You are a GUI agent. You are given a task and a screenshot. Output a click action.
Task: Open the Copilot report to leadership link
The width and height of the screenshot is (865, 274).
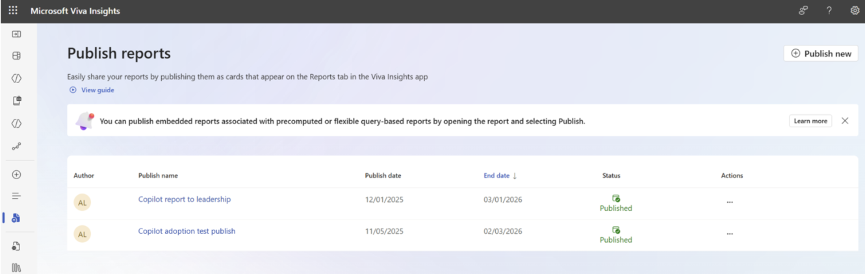(x=185, y=199)
